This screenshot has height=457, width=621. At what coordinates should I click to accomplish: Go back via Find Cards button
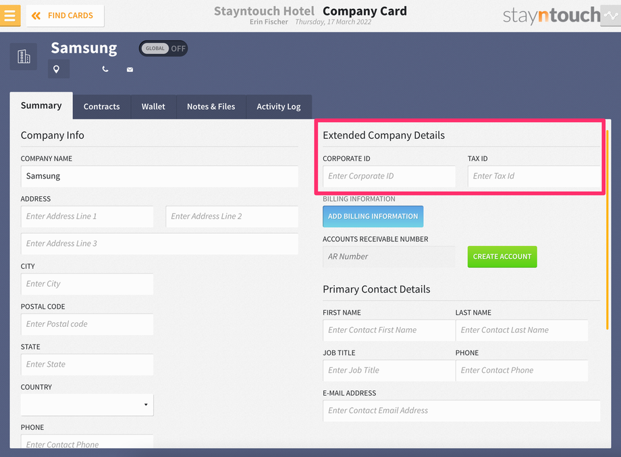click(65, 16)
